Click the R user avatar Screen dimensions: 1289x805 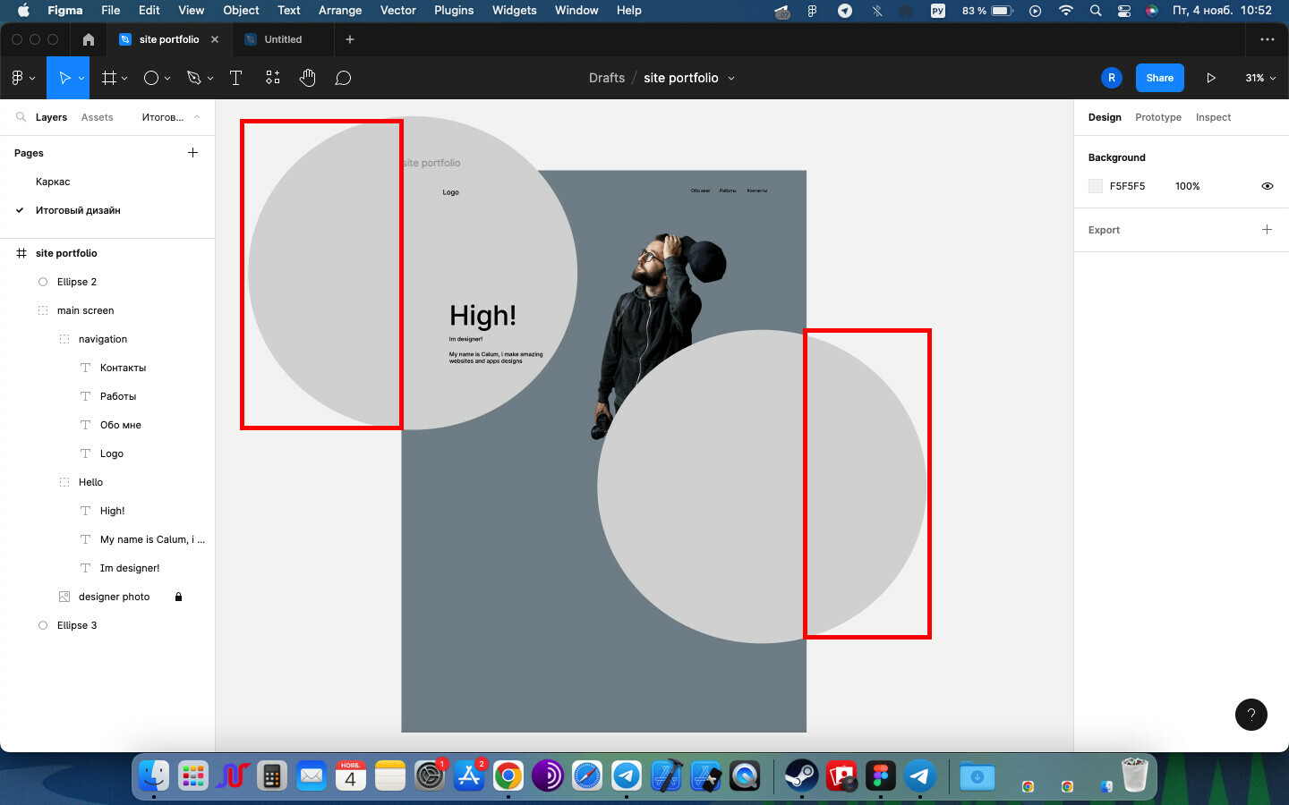[1112, 78]
